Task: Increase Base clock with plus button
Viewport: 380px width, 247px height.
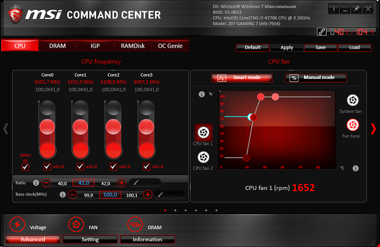Action: coord(148,194)
